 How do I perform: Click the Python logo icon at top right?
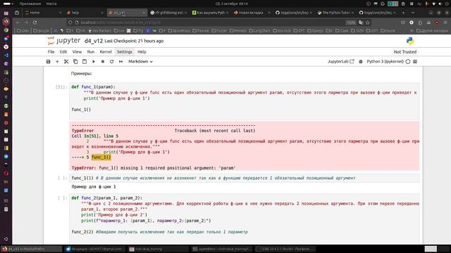(410, 41)
